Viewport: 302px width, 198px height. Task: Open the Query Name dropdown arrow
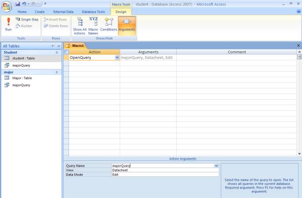tap(216, 165)
